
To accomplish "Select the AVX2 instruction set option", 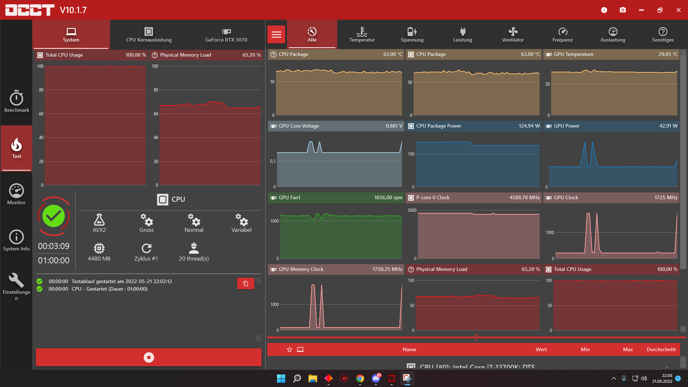I will (99, 223).
